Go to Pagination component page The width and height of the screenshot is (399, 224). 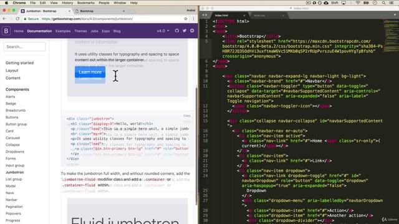pos(14,206)
